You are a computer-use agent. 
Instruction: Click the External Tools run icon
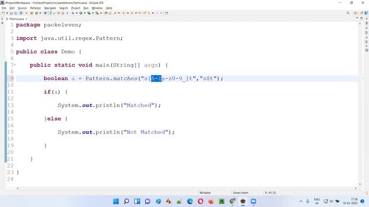click(x=97, y=13)
